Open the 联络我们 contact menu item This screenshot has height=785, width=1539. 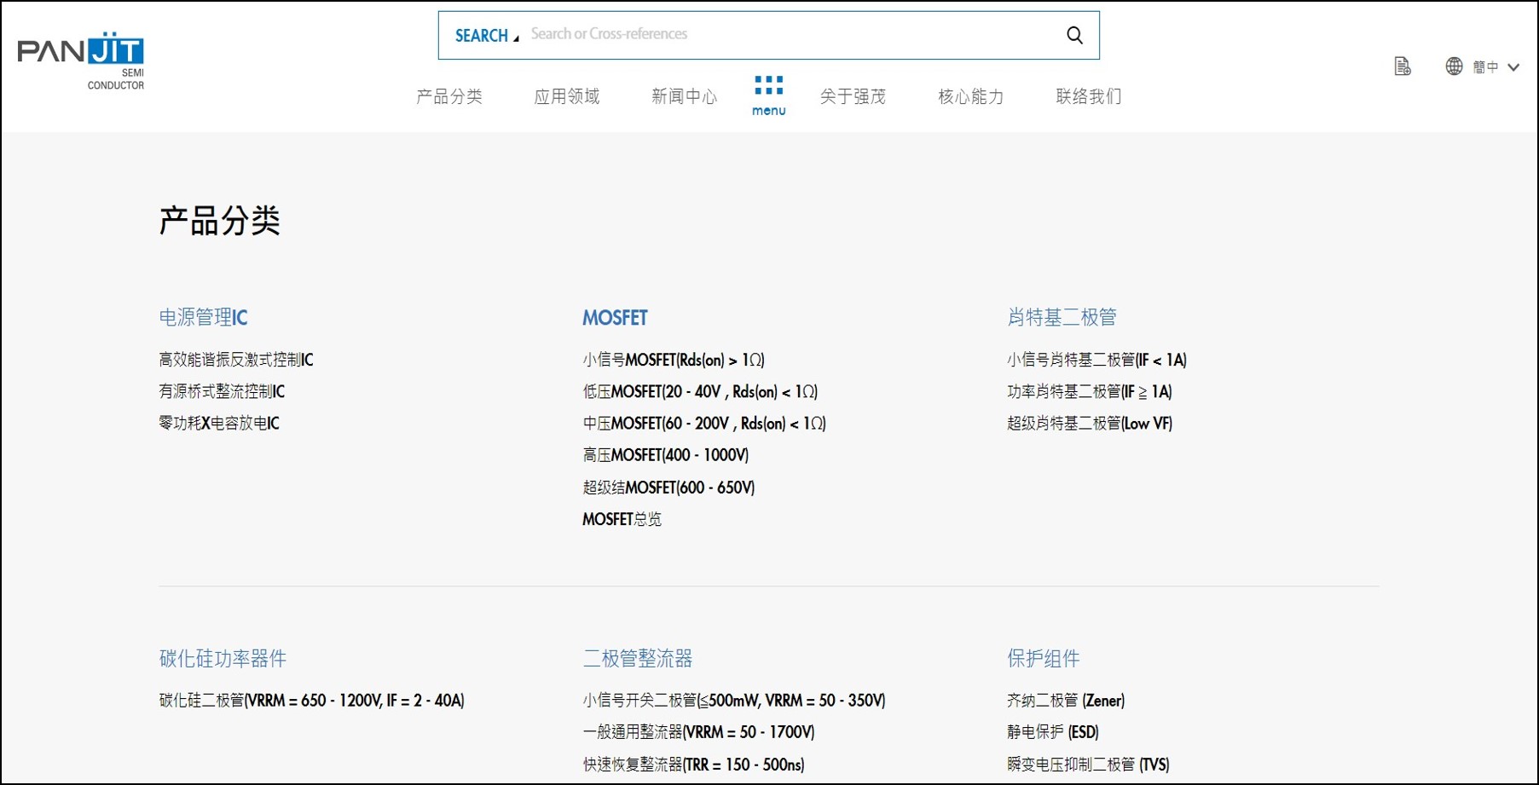tap(1089, 96)
